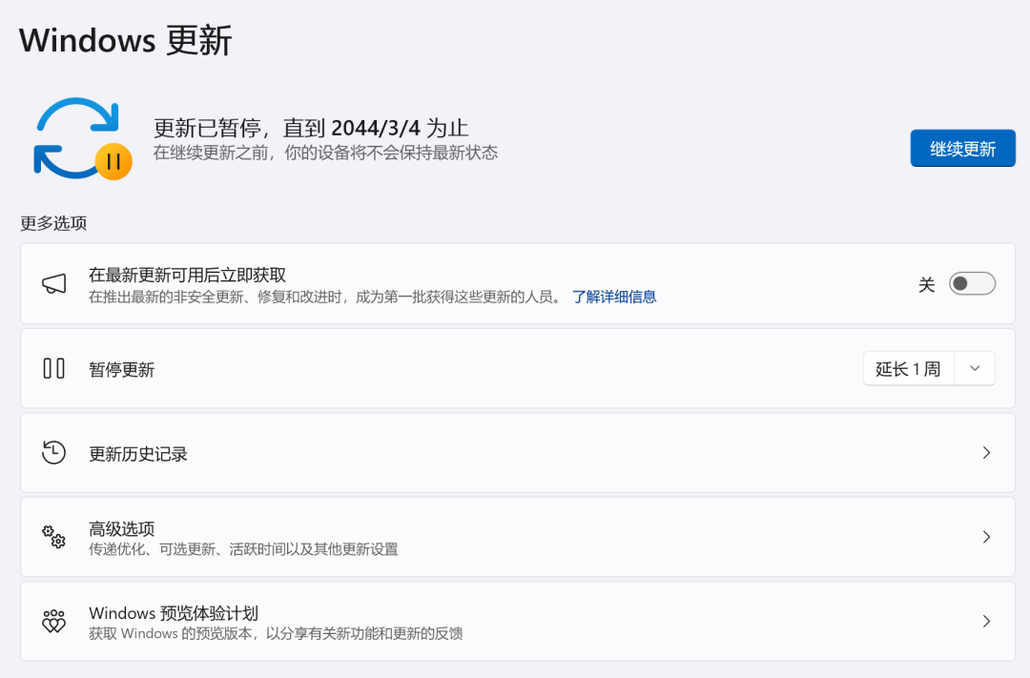This screenshot has width=1030, height=678.
Task: Click the pause icon next to 暂停更新
Action: (54, 368)
